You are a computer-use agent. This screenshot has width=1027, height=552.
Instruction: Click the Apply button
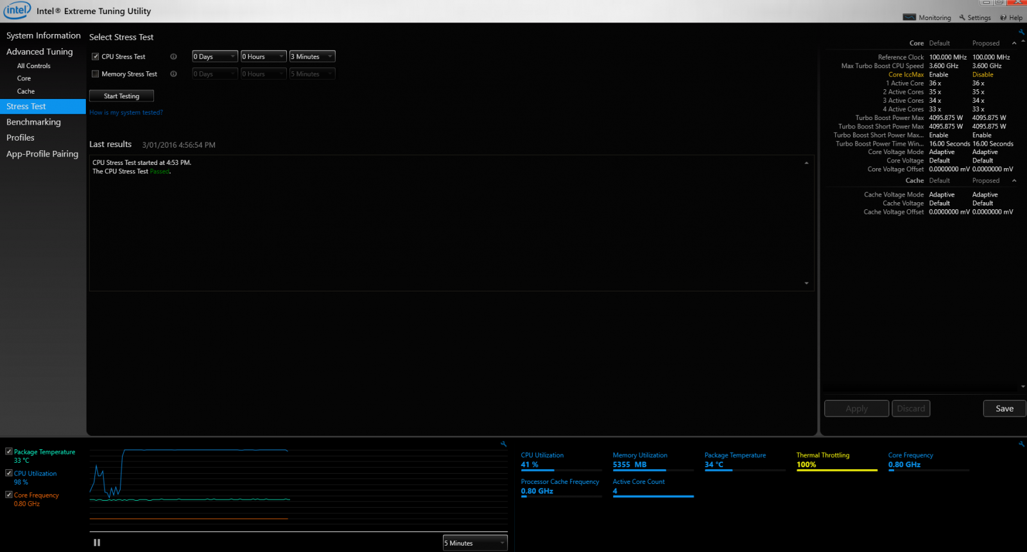coord(856,408)
